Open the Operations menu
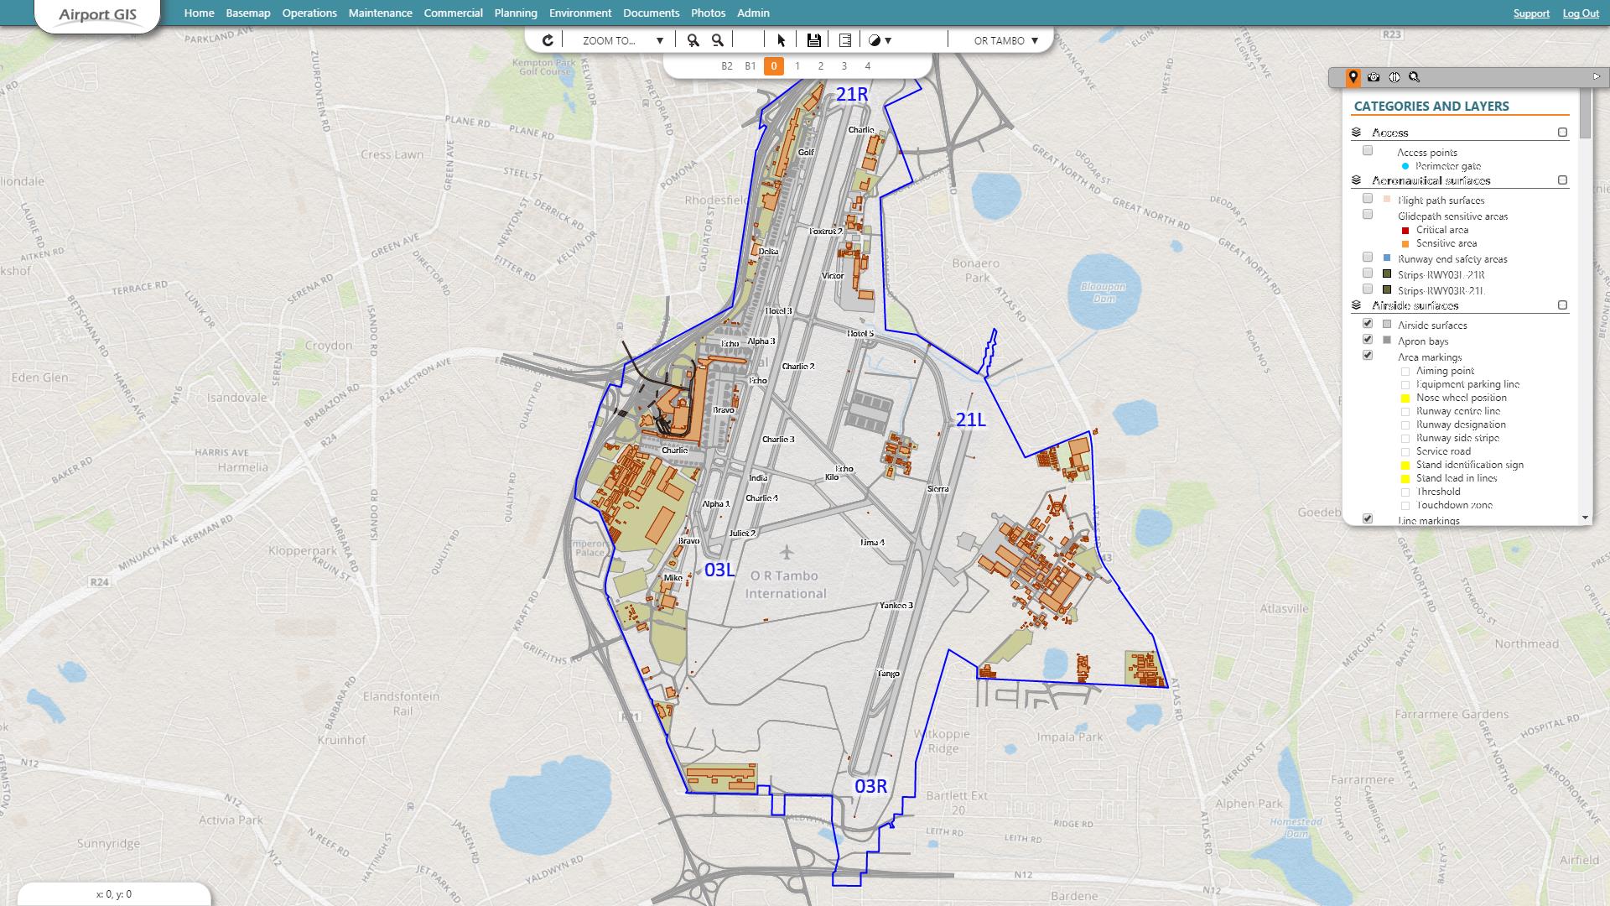Viewport: 1610px width, 906px height. tap(309, 13)
